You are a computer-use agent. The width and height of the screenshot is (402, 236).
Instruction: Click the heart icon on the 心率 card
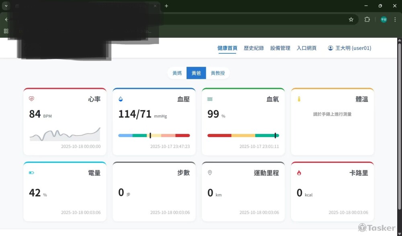[x=31, y=99]
